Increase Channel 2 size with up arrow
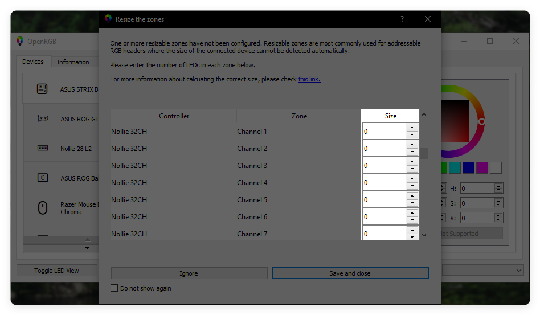Image resolution: width=540 pixels, height=315 pixels. pos(412,145)
